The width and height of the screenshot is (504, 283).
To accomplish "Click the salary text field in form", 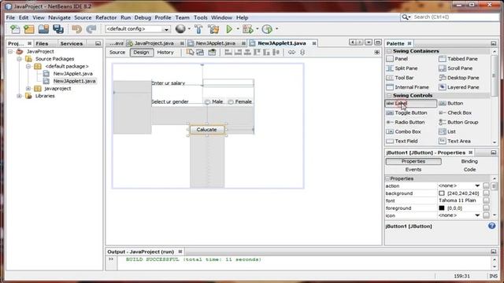I will pyautogui.click(x=228, y=83).
